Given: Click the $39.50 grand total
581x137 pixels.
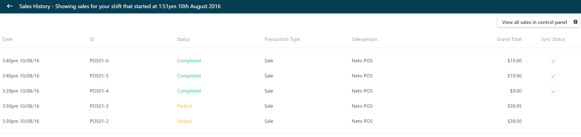Looking at the screenshot, I should 515,121.
